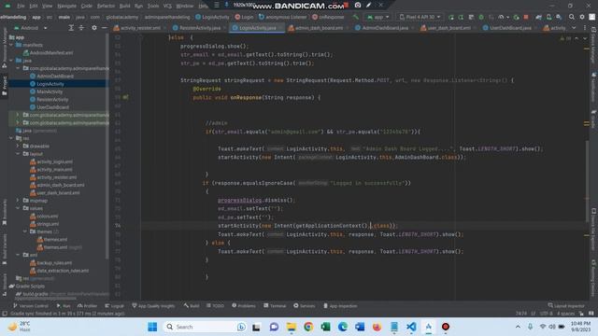Click the LoginActivity breadcrumb in navigation bar
This screenshot has height=336, width=598.
(212, 17)
